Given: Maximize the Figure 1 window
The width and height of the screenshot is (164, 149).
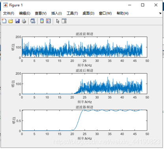Looking at the screenshot, I should [x=143, y=5].
